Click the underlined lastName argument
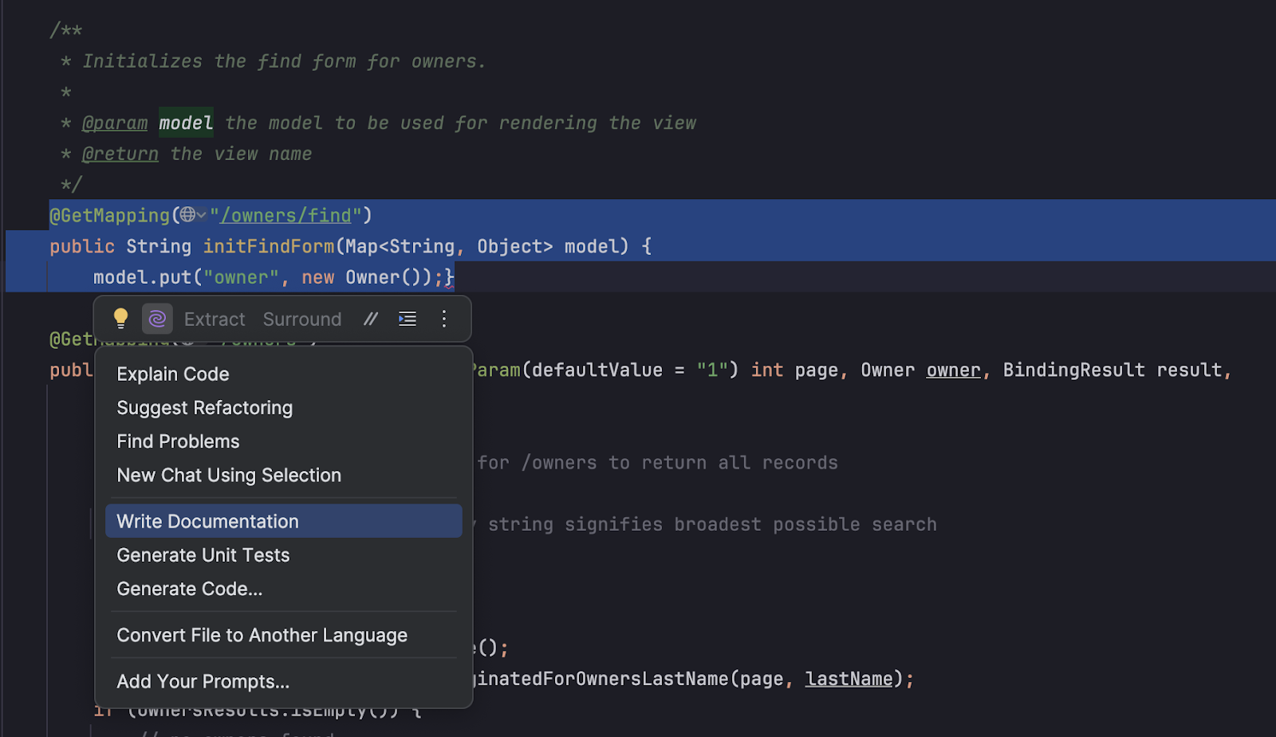Viewport: 1276px width, 737px height. tap(849, 679)
